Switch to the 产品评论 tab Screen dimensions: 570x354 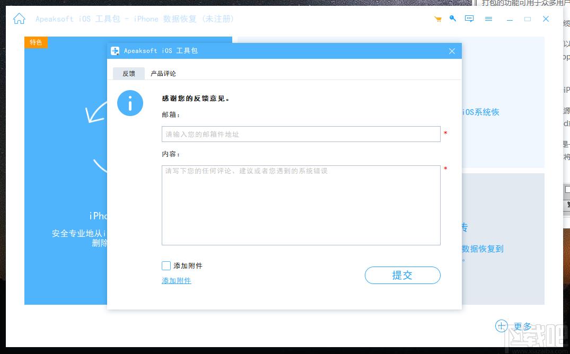point(163,74)
